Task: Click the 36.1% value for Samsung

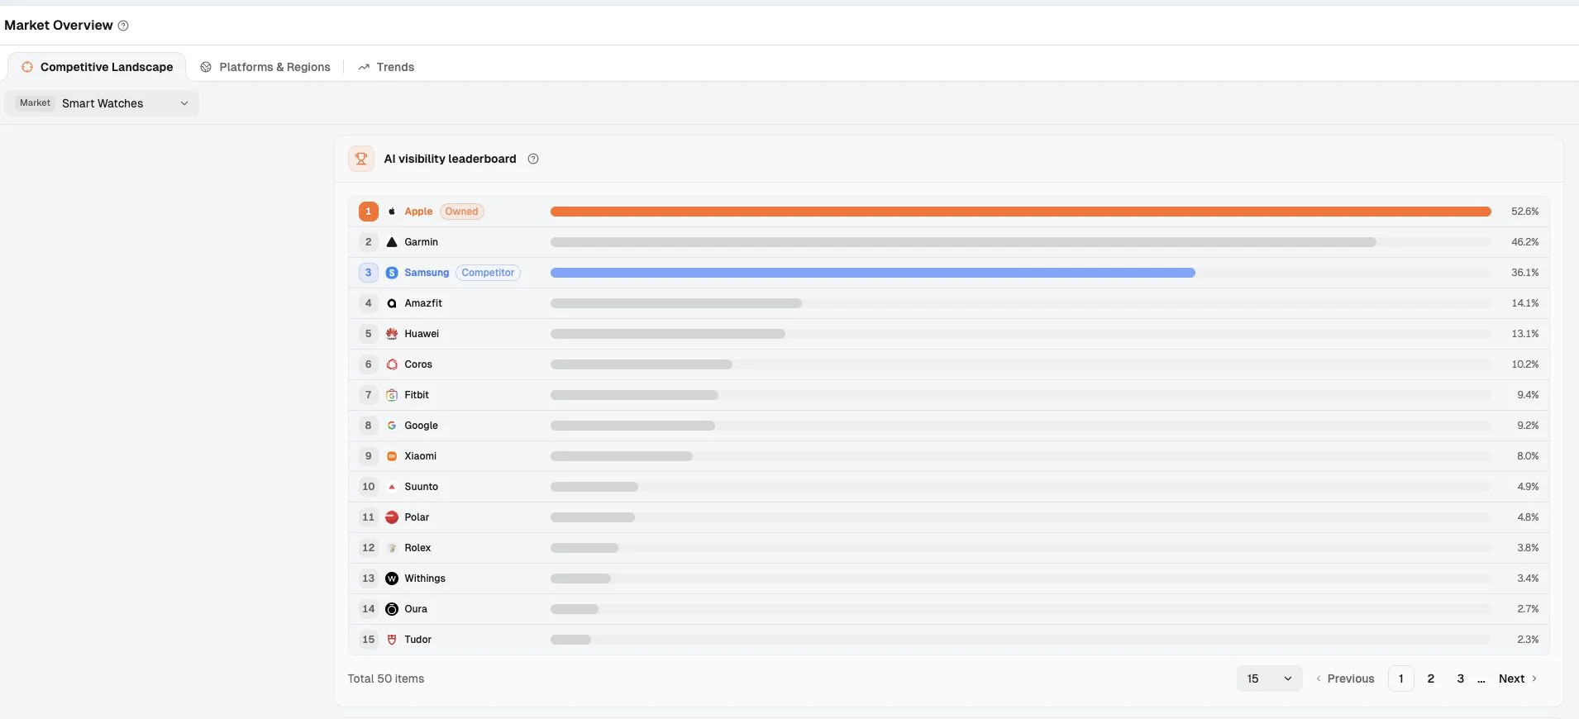Action: point(1524,273)
